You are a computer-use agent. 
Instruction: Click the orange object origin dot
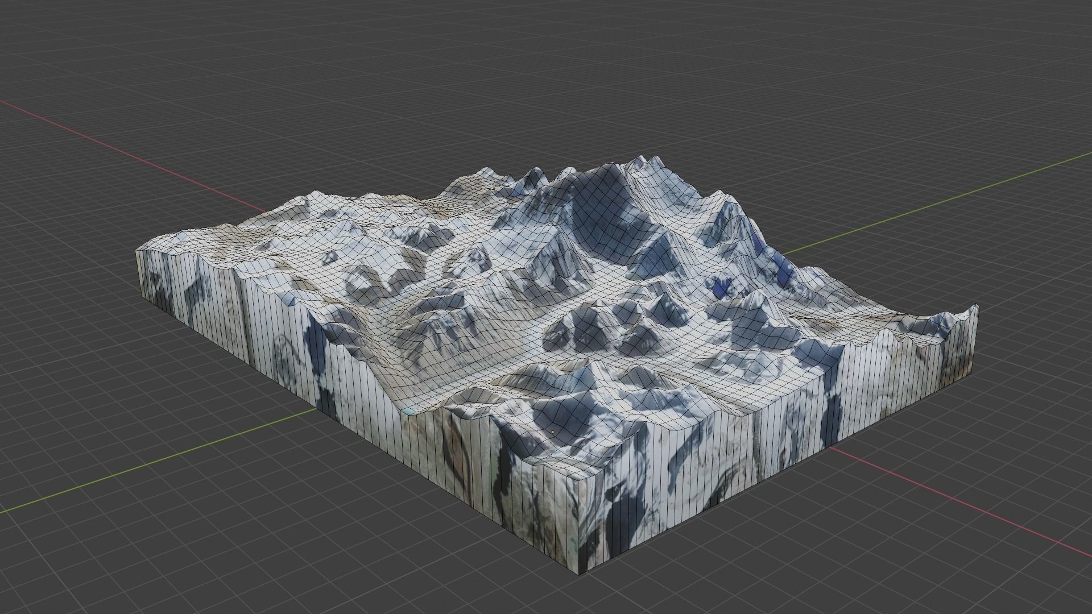click(x=552, y=433)
